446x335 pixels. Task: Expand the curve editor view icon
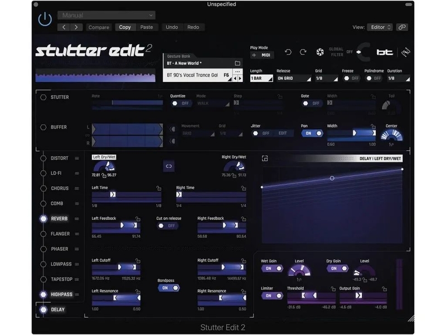pyautogui.click(x=265, y=159)
